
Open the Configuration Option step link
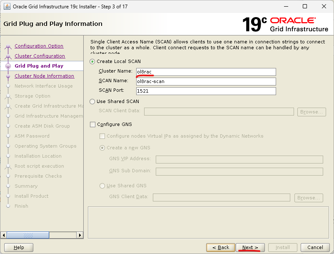click(x=39, y=46)
